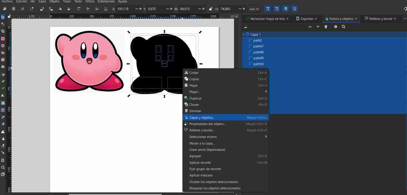Select the Ellipse tool
The height and width of the screenshot is (195, 407).
pos(3,46)
